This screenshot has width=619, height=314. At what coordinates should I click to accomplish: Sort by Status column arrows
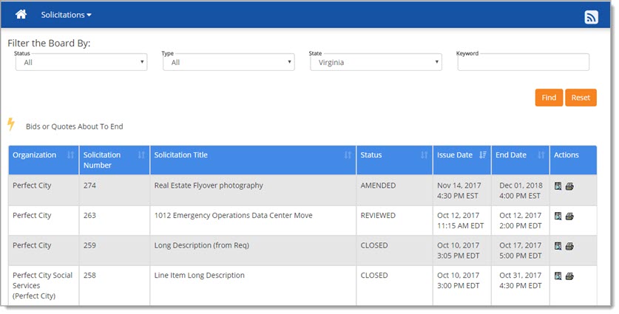[424, 154]
